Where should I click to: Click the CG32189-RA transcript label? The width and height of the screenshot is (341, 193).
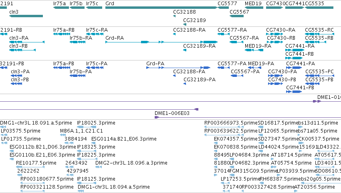click(200, 46)
